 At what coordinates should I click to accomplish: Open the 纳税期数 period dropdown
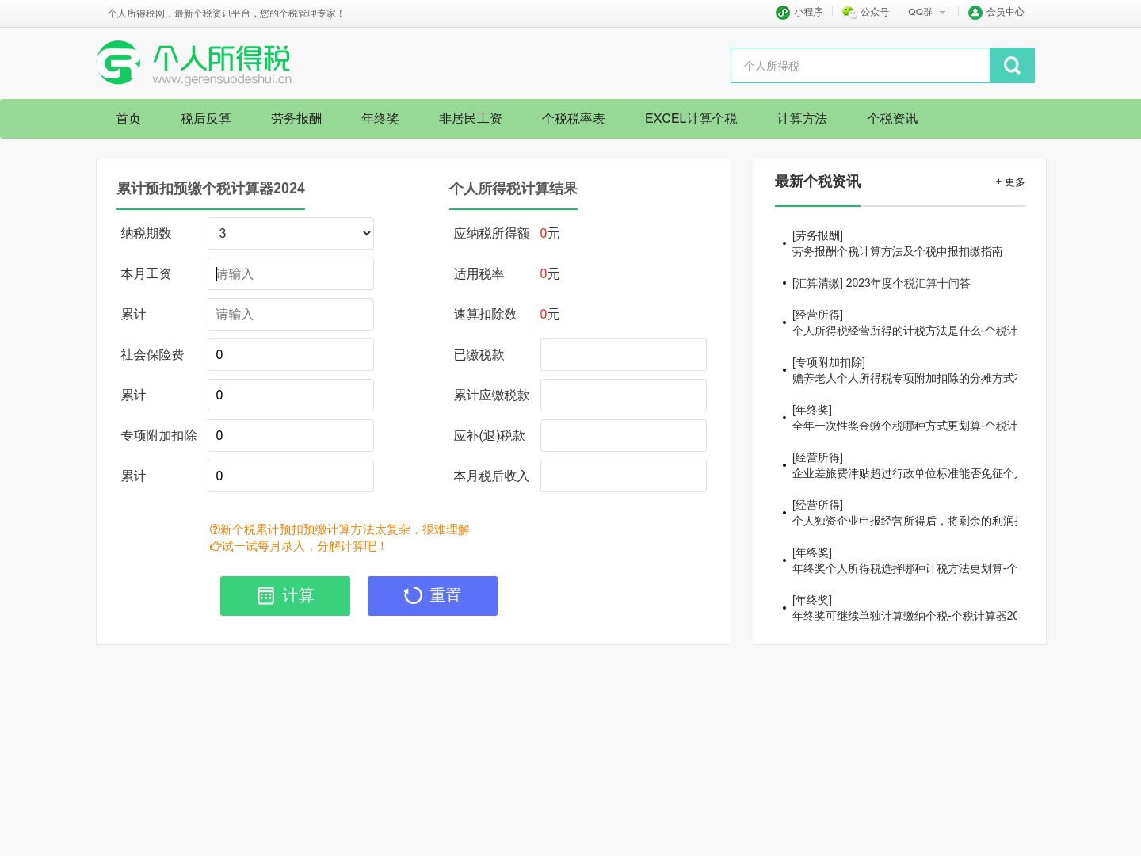[291, 234]
